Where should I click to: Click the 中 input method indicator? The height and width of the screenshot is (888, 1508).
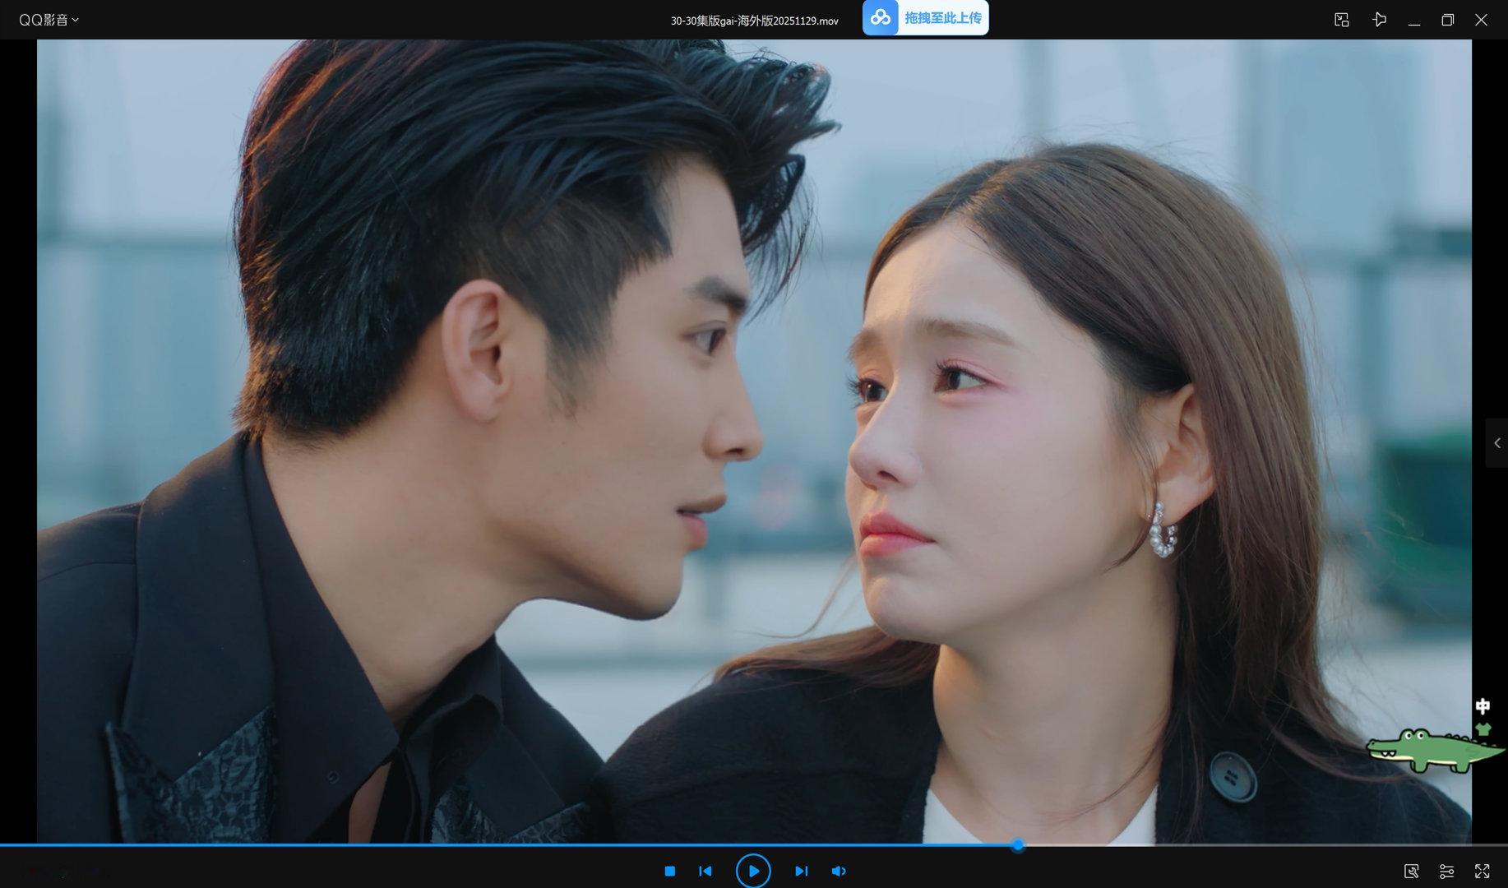1483,706
